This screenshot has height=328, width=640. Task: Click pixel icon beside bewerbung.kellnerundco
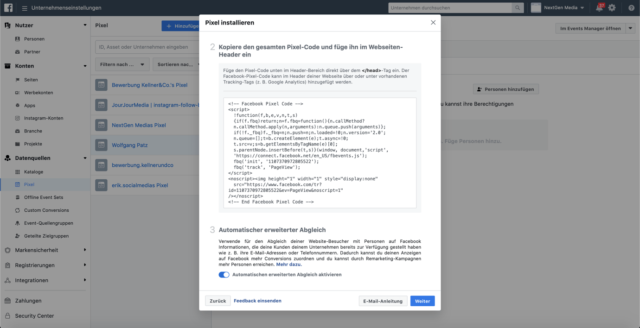click(x=101, y=165)
